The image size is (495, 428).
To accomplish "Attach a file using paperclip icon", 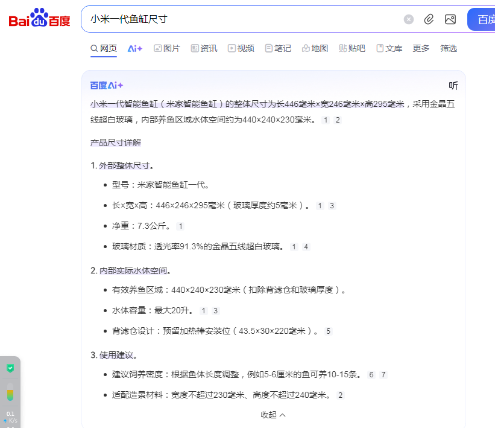I will coord(429,19).
